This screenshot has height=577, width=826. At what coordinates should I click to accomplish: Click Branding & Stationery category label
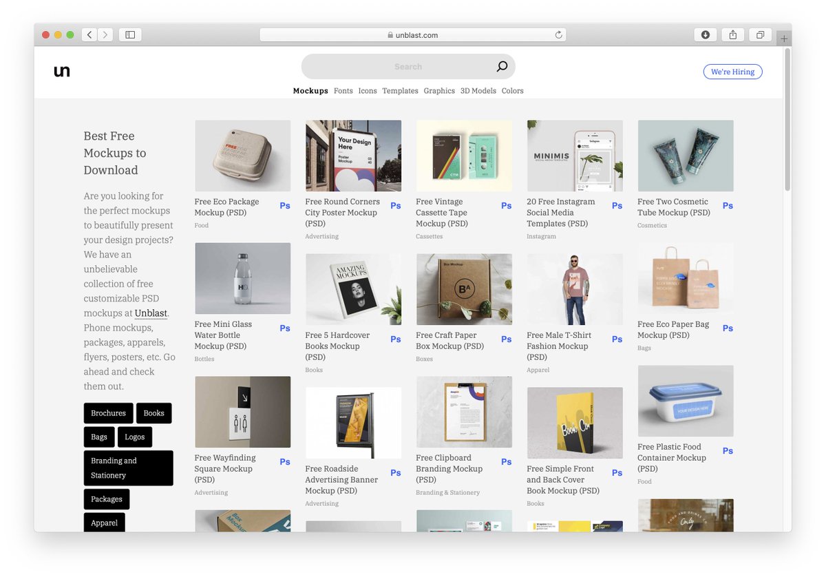[447, 493]
